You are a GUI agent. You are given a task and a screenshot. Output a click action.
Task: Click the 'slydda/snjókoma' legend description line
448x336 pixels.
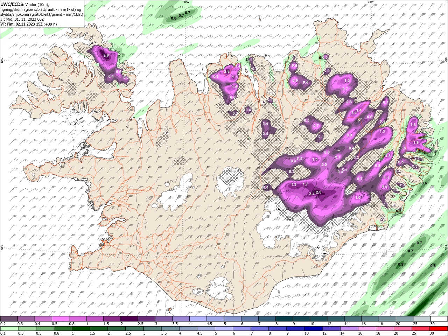42,14
